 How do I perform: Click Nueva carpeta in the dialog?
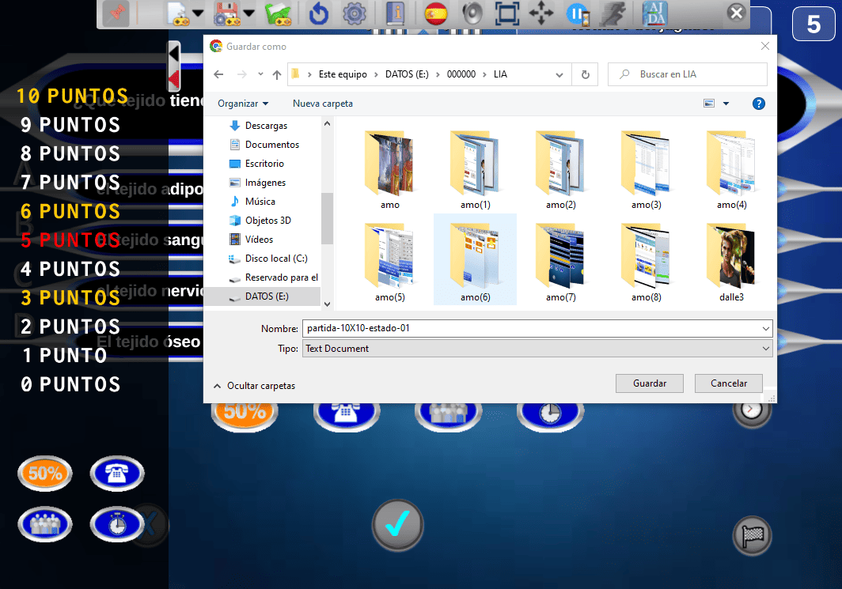tap(323, 104)
